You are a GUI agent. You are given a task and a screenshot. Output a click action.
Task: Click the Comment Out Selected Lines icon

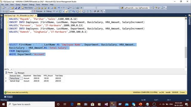(x=87, y=11)
